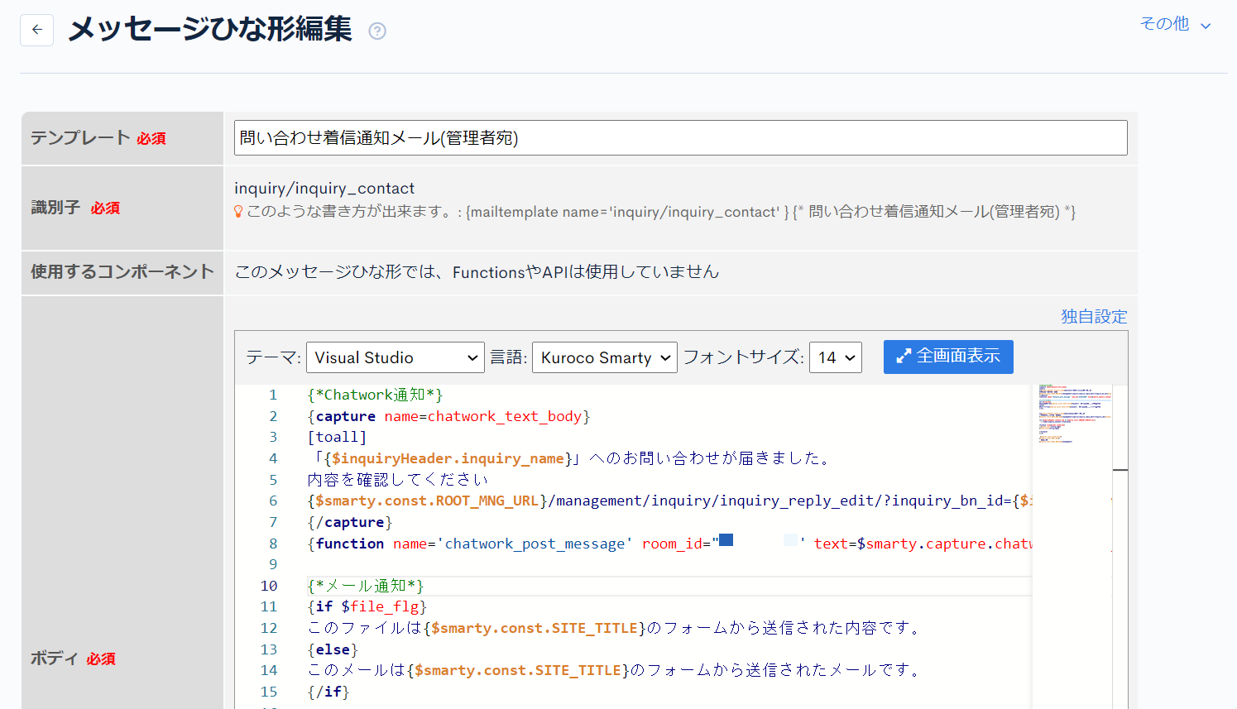Open the Kuroco Smarty language dropdown

604,357
